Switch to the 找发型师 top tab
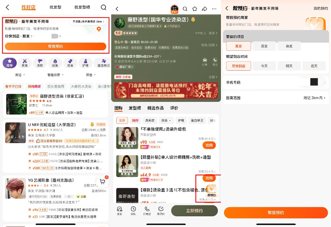The image size is (331, 227). point(82,7)
